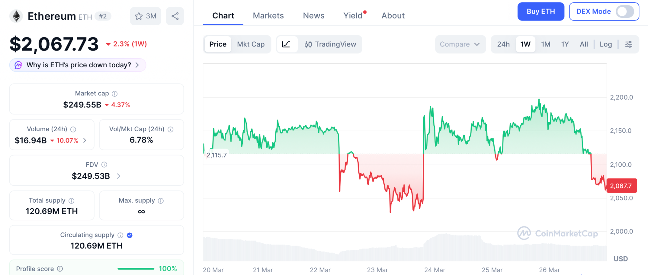The height and width of the screenshot is (275, 648).
Task: Open the Compare dropdown
Action: pyautogui.click(x=460, y=44)
